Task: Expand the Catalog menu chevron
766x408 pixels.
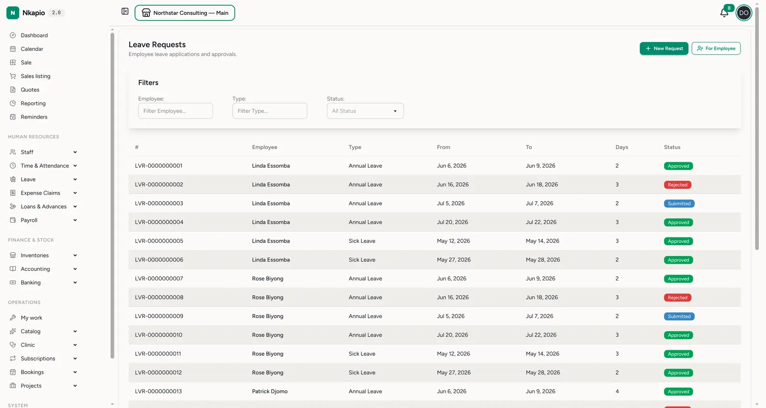Action: [75, 331]
